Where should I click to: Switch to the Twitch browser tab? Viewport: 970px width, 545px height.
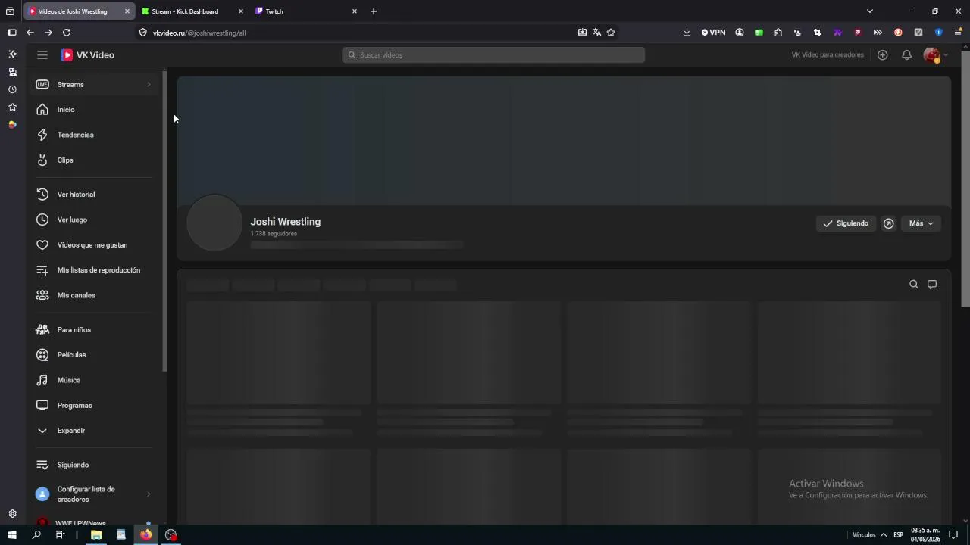coord(306,11)
